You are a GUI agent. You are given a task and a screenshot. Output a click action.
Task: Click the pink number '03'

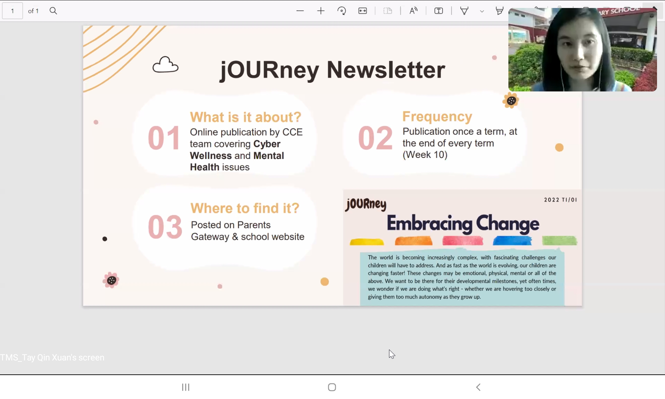click(x=165, y=227)
